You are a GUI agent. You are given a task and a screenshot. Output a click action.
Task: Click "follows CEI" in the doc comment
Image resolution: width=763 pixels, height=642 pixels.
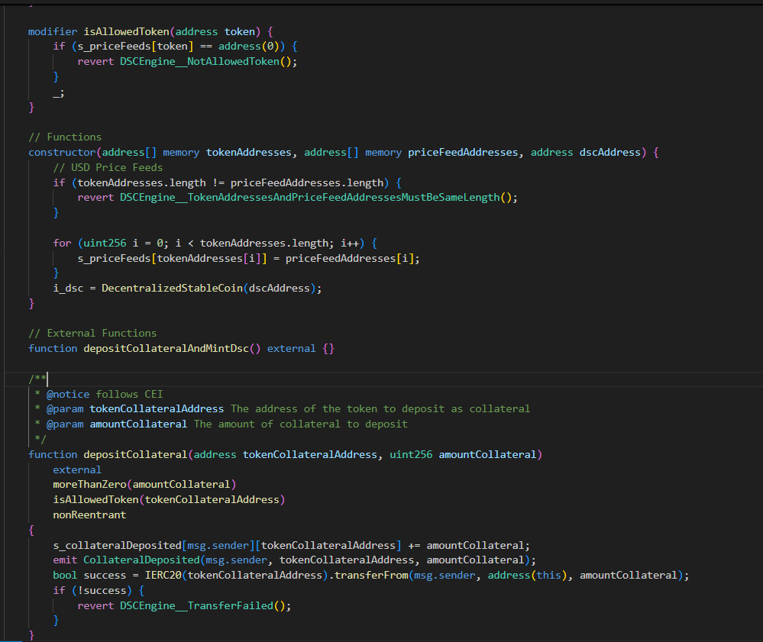point(129,395)
